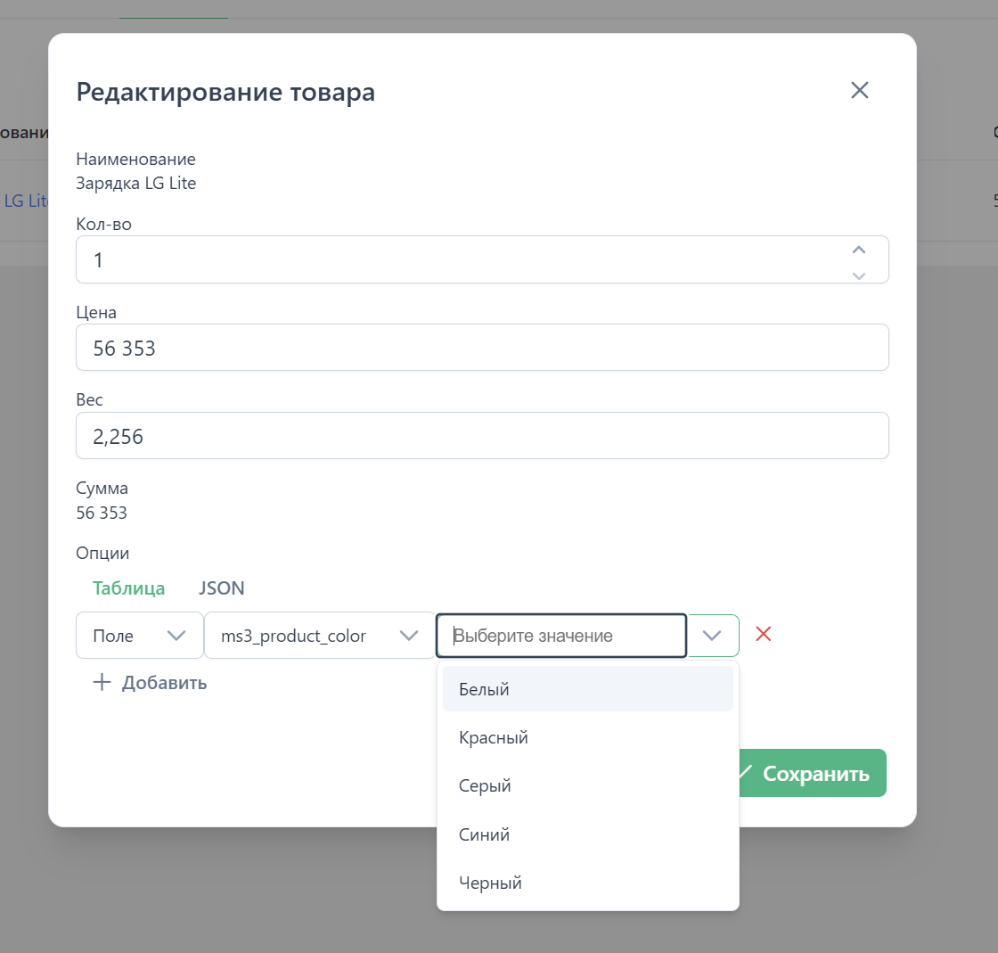Viewport: 998px width, 953px height.
Task: Focus the Кол-во quantity field
Action: 463,260
